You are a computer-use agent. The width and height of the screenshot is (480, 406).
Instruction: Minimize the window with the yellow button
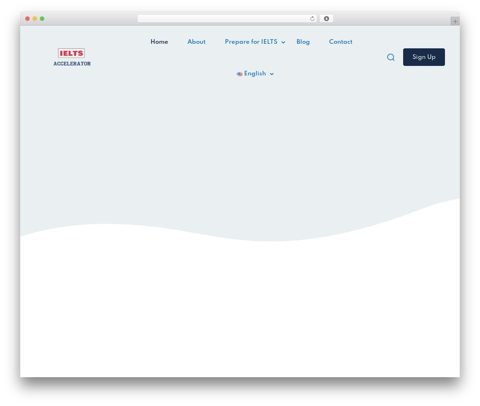point(35,19)
